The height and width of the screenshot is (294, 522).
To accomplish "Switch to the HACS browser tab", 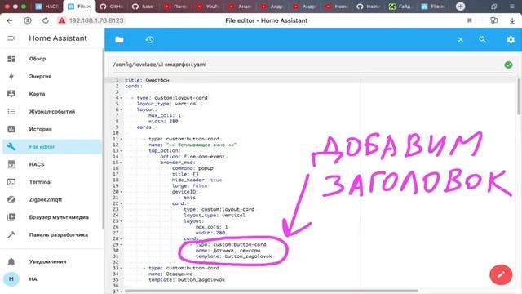I will coord(47,7).
